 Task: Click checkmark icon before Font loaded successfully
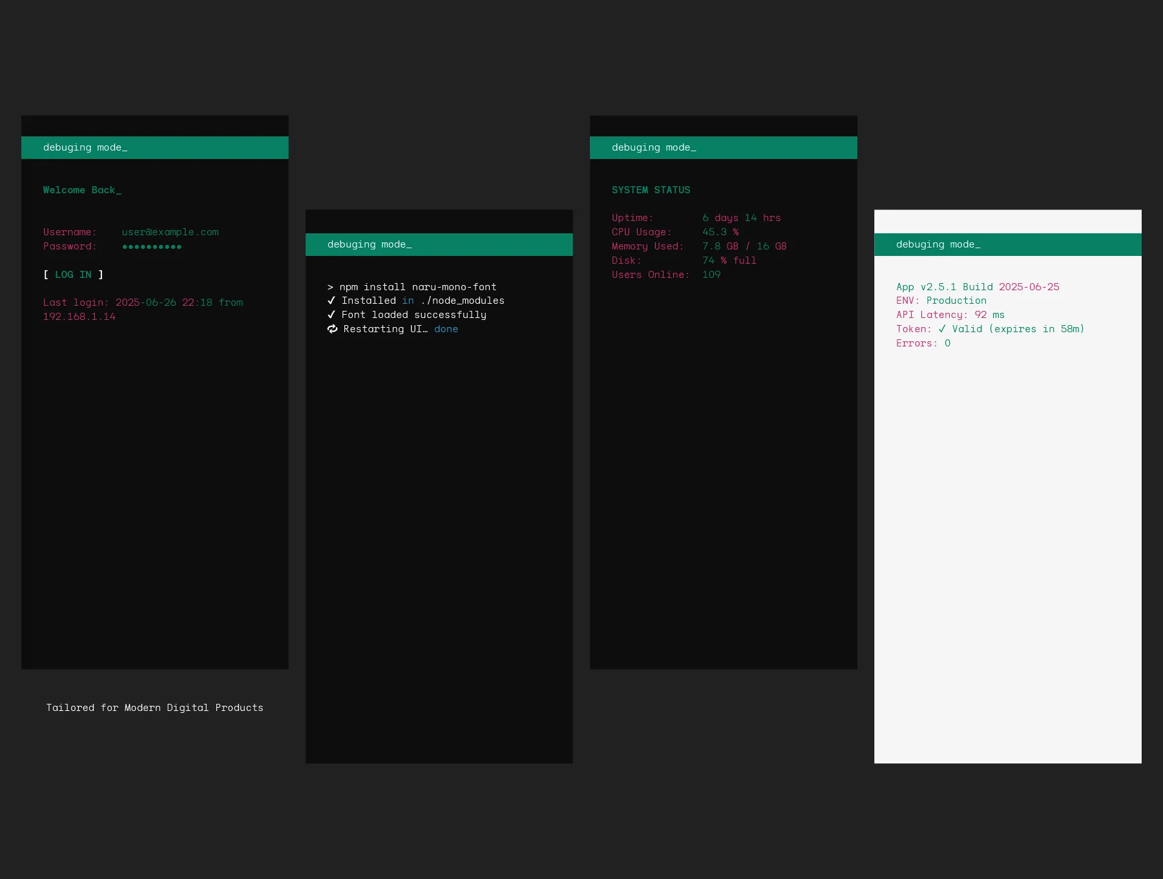[x=331, y=315]
